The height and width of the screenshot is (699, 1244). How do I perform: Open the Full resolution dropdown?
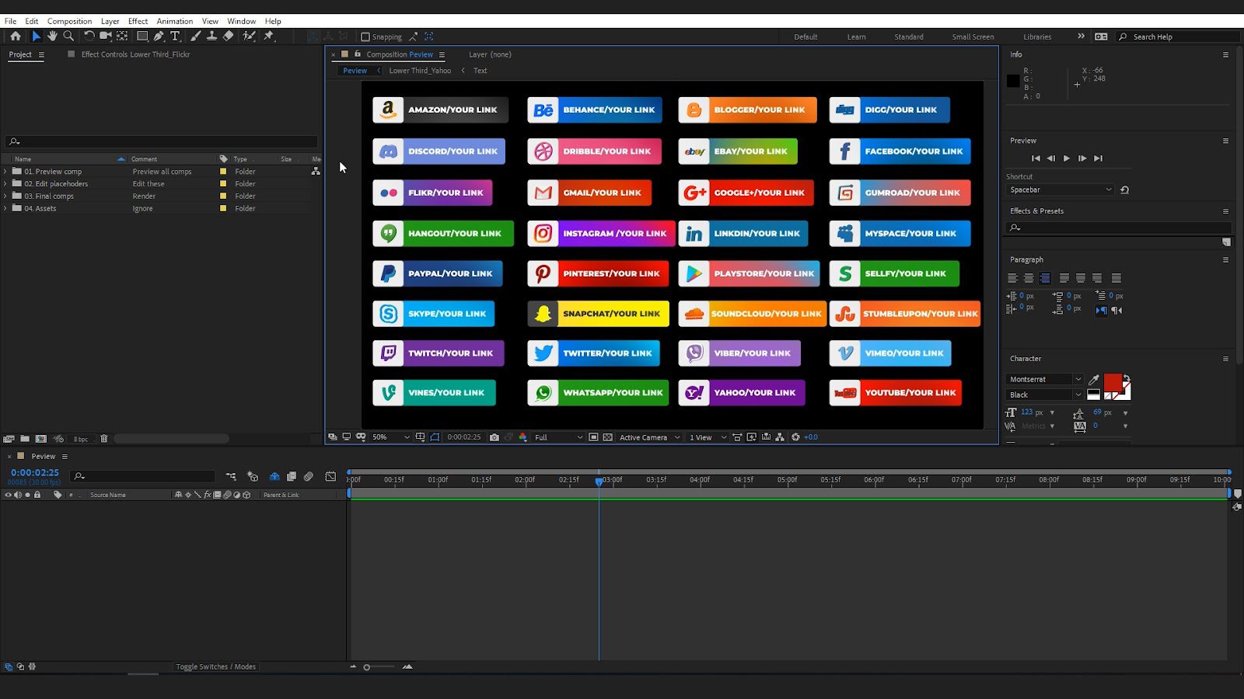coord(558,437)
